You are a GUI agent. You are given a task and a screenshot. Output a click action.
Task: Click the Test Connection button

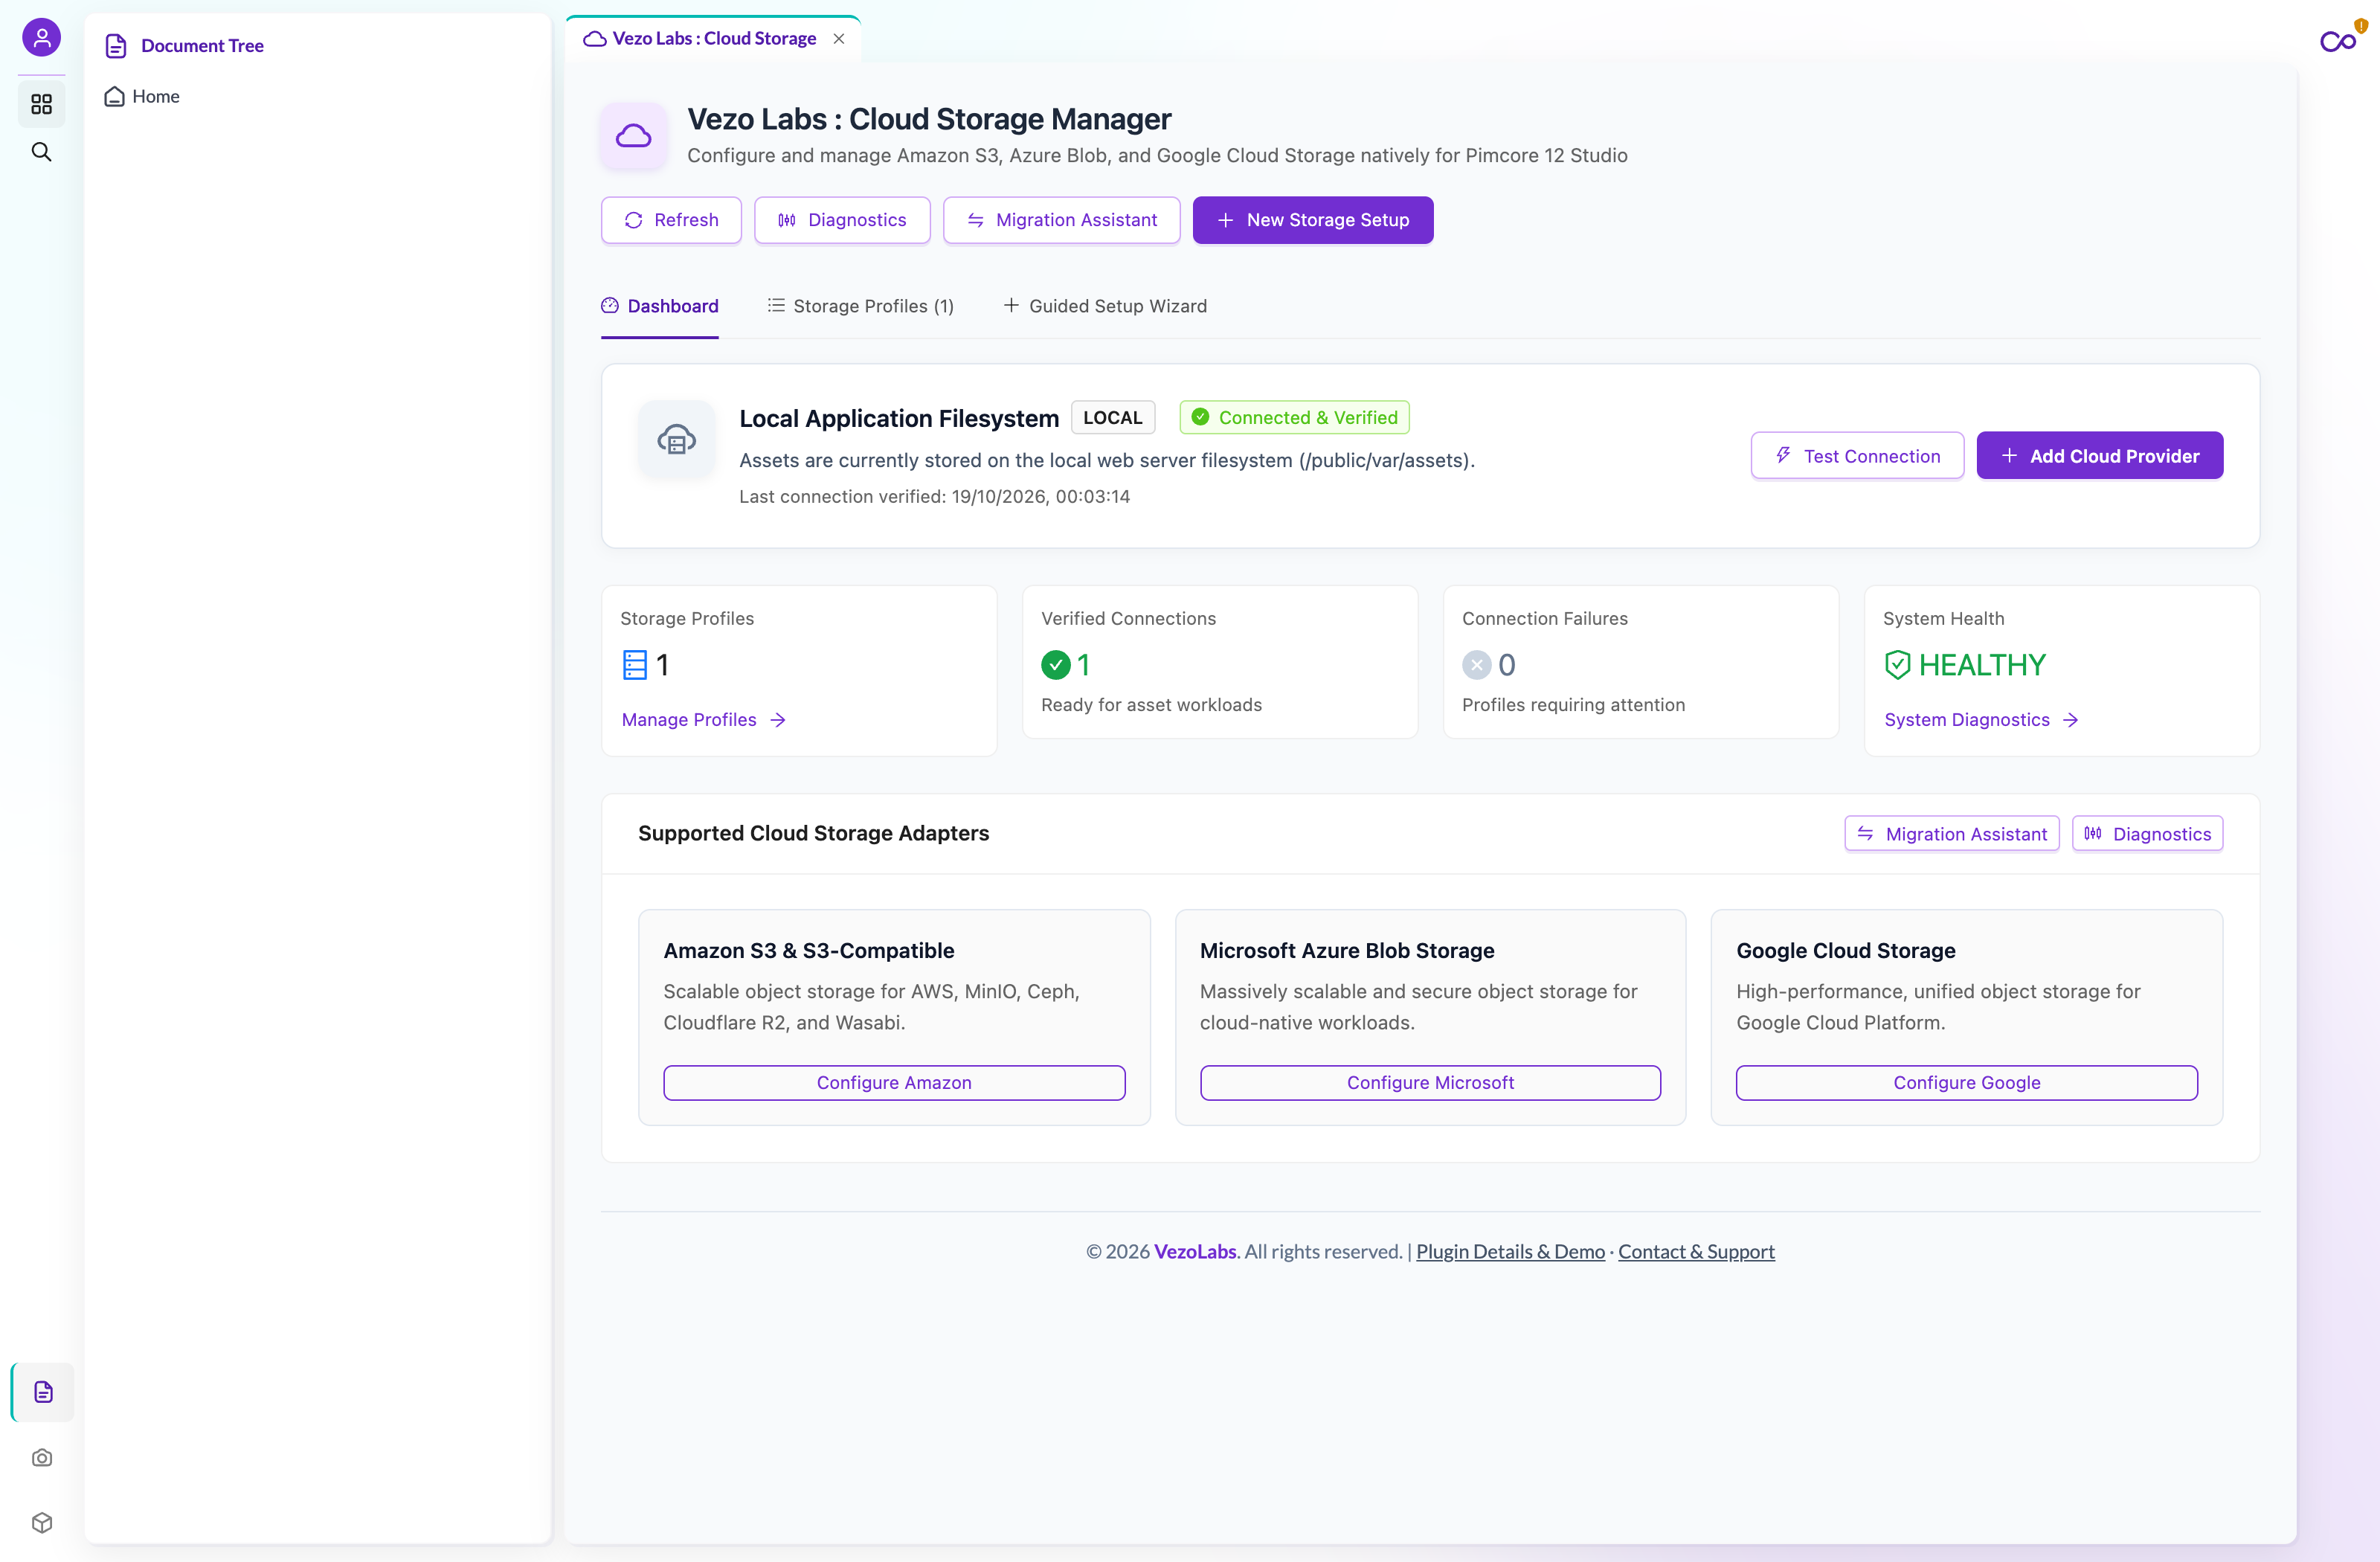pos(1857,456)
